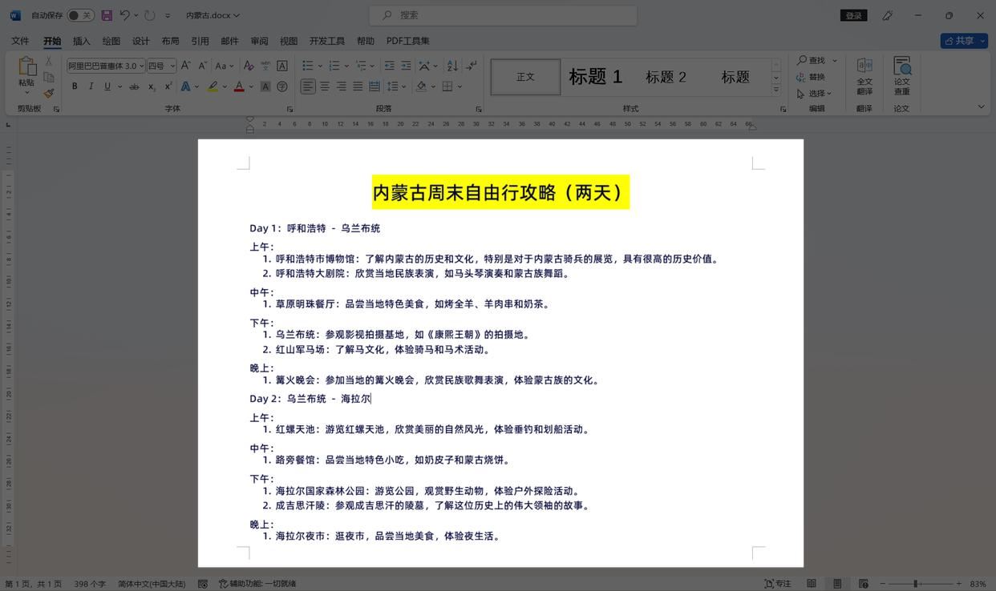
Task: Click the strikethrough text icon
Action: (134, 86)
